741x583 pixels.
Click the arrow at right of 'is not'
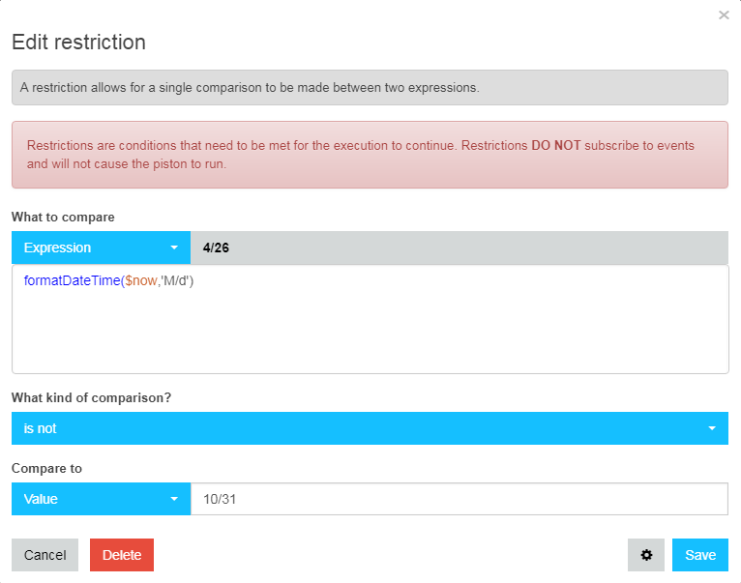pyautogui.click(x=712, y=428)
